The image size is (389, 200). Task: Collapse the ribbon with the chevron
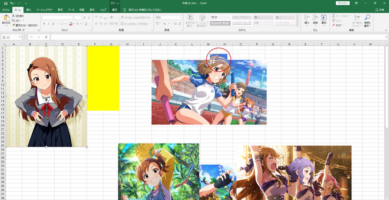[x=386, y=30]
